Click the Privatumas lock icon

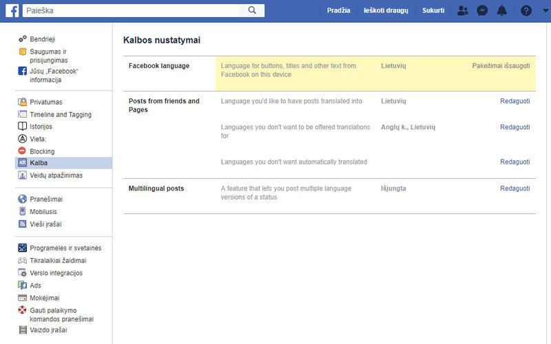[x=23, y=102]
